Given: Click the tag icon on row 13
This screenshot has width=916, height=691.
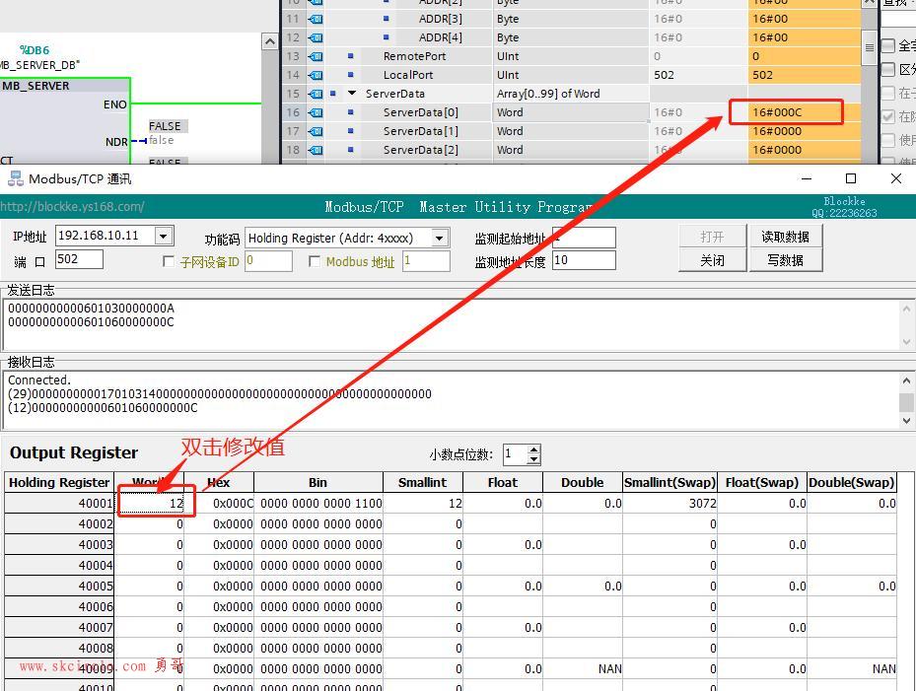Looking at the screenshot, I should pyautogui.click(x=316, y=56).
